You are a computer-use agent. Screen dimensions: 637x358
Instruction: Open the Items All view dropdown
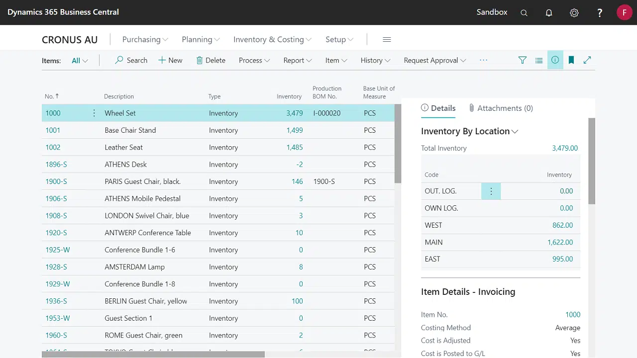point(80,61)
